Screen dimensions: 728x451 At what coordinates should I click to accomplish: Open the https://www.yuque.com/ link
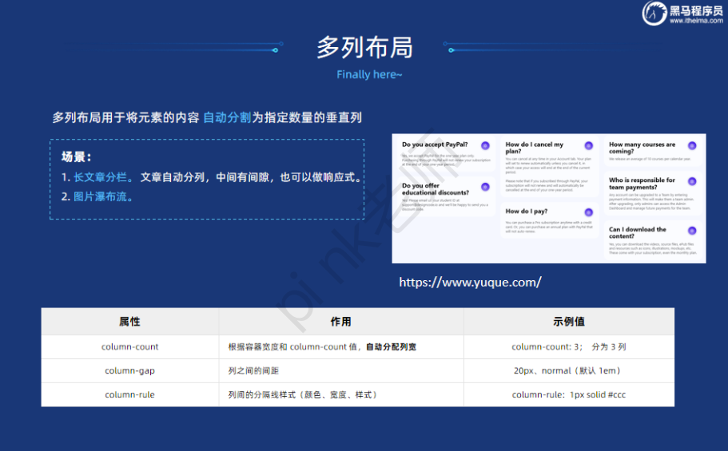pos(470,282)
